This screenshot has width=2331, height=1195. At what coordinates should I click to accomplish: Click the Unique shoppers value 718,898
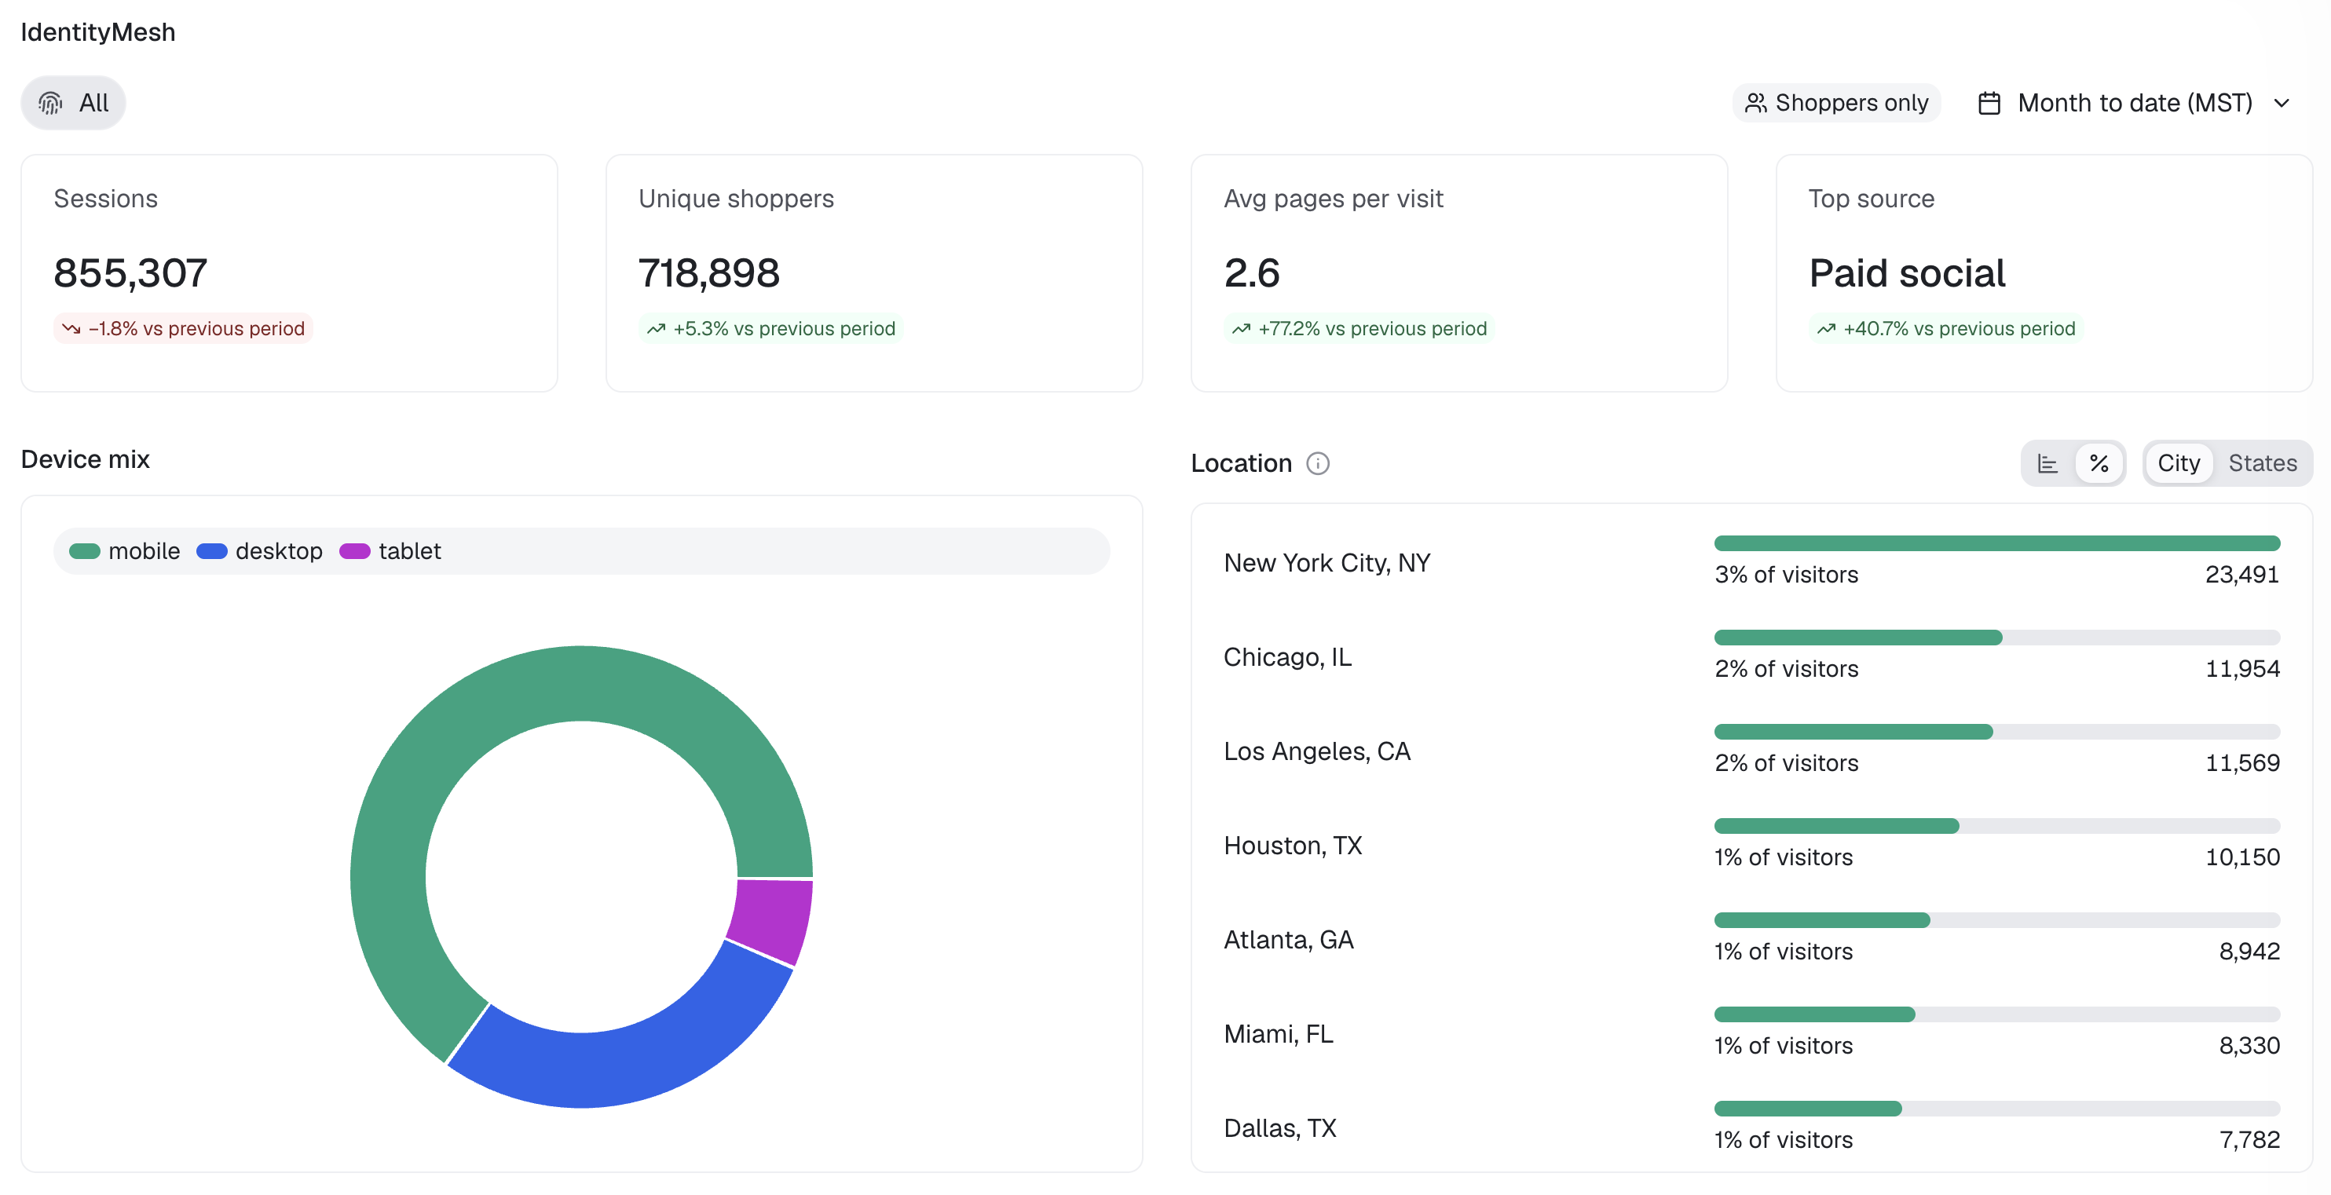tap(708, 273)
